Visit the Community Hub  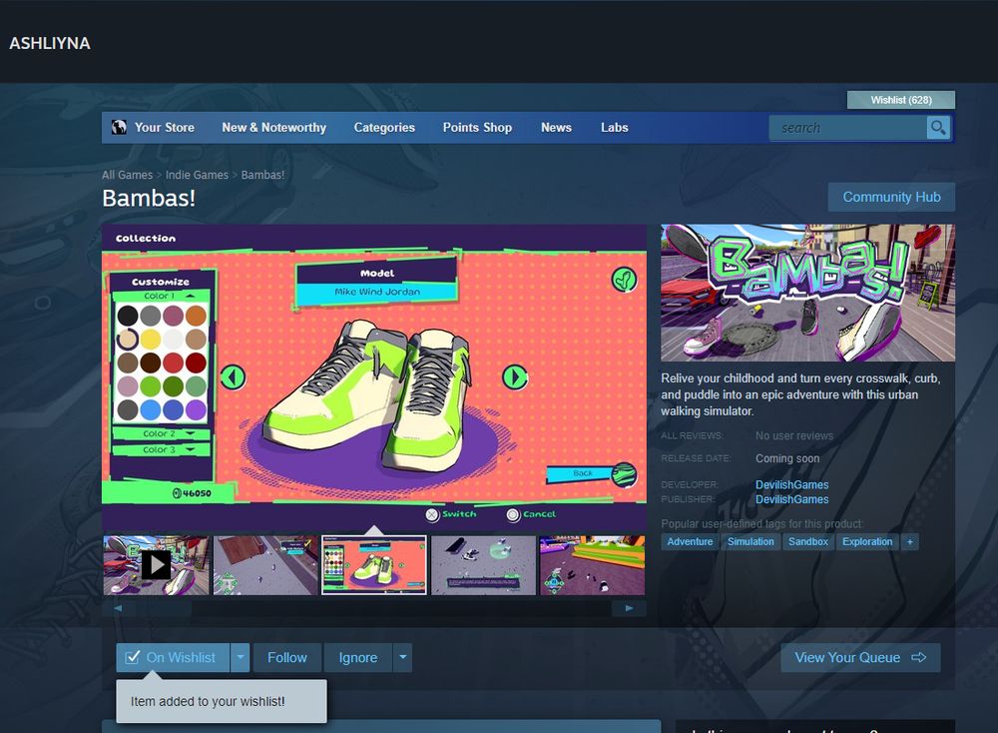click(891, 198)
